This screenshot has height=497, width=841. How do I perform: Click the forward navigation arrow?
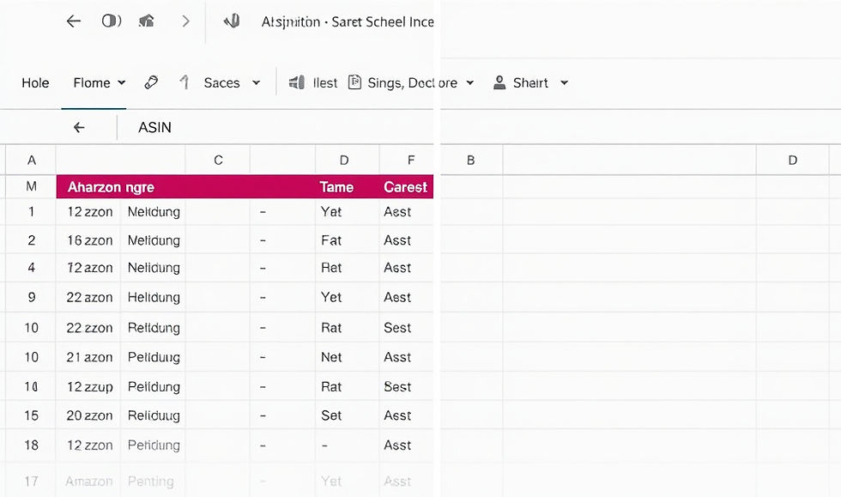pyautogui.click(x=186, y=21)
